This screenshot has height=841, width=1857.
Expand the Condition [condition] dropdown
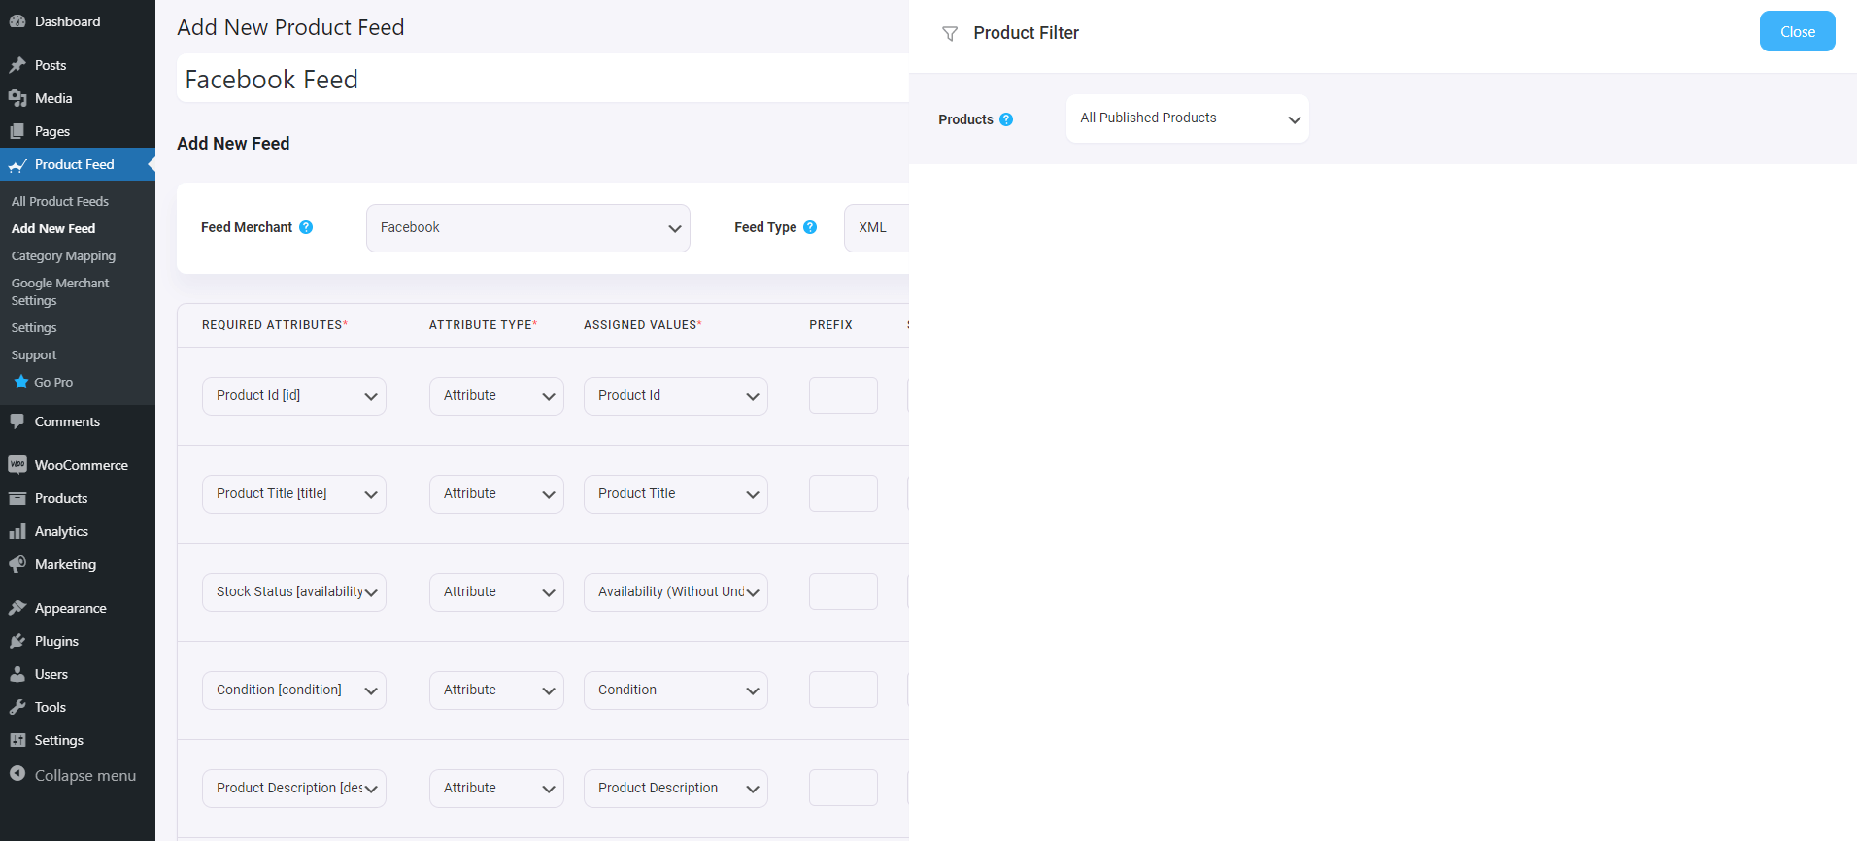(294, 690)
